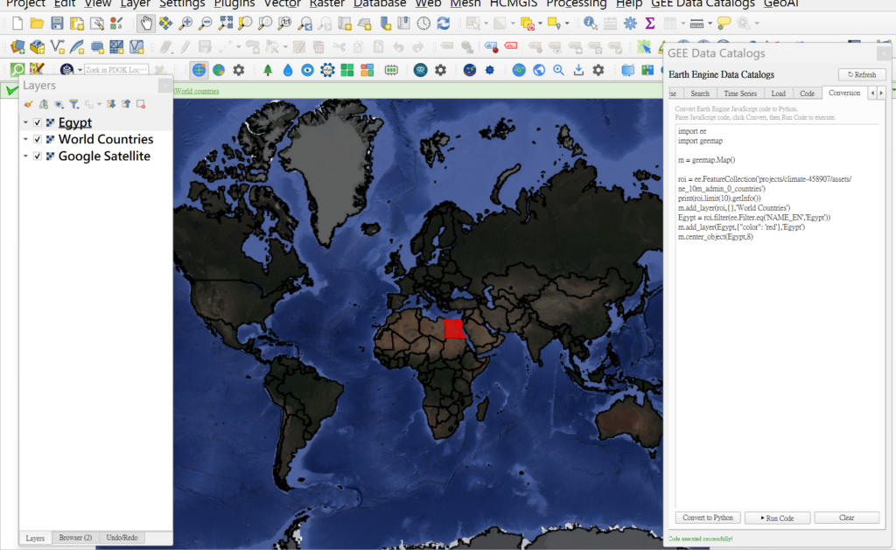Open the layer styling paintbrush in Layers panel
The image size is (896, 550).
pyautogui.click(x=28, y=104)
